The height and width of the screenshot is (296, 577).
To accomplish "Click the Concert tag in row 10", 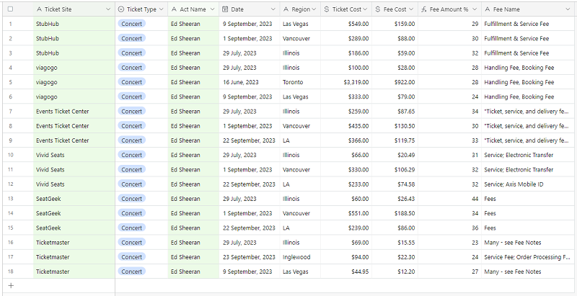I will point(132,155).
